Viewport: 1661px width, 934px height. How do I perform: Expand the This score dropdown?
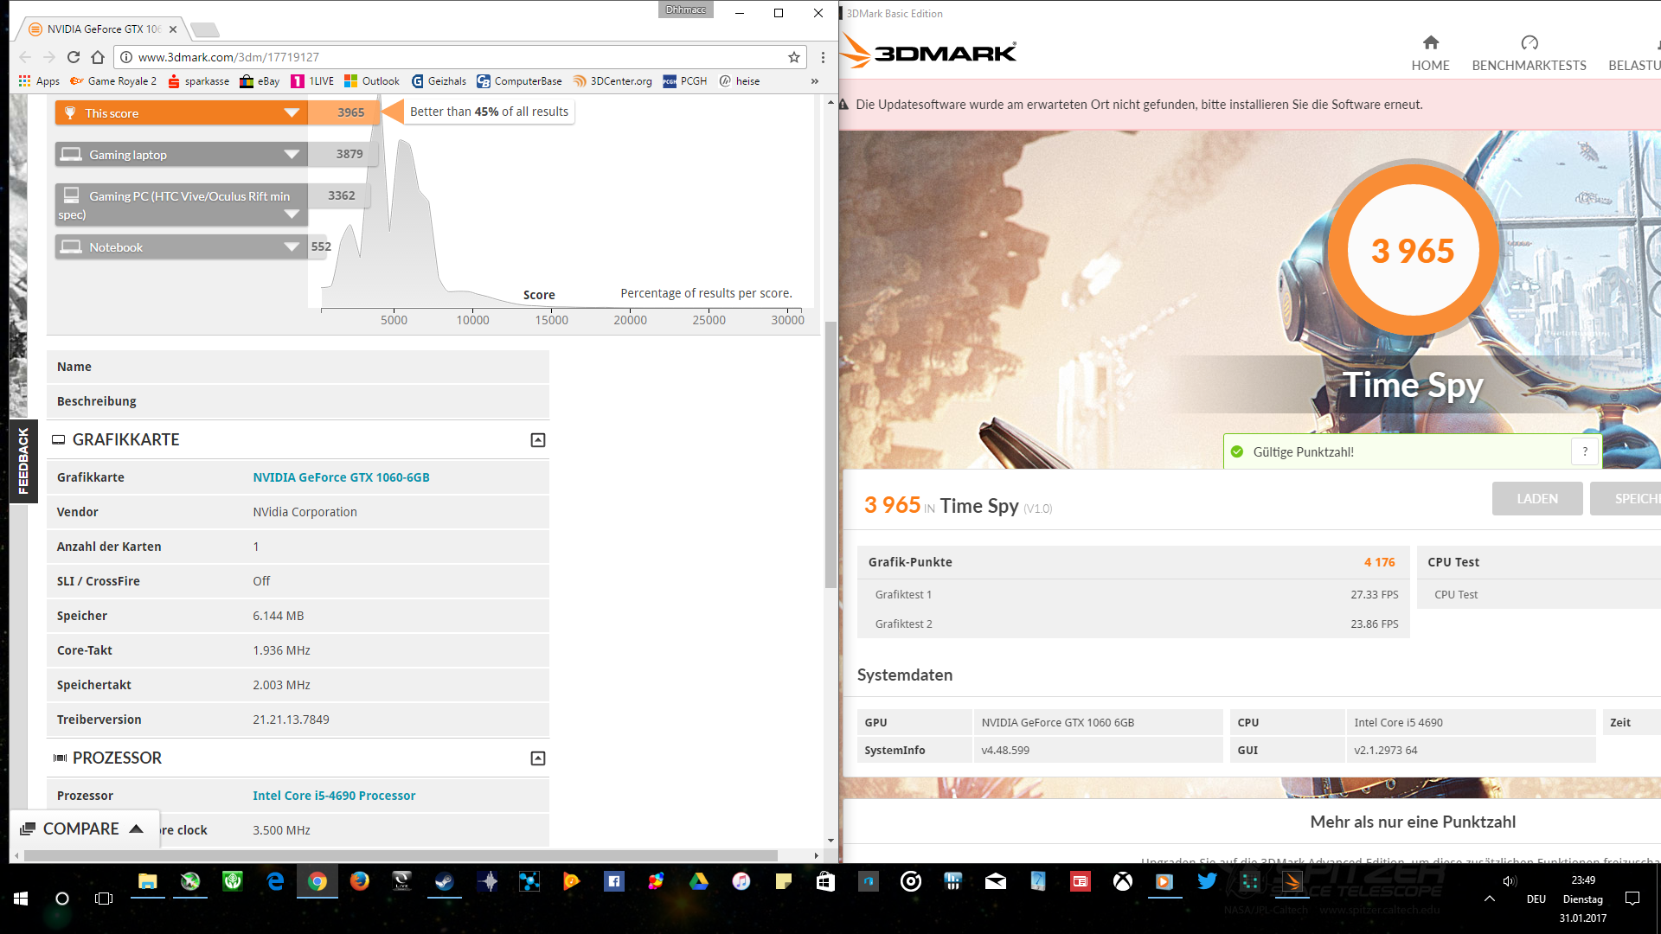point(292,113)
